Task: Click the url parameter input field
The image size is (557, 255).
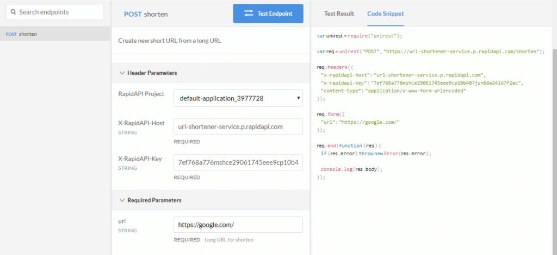Action: (x=238, y=225)
